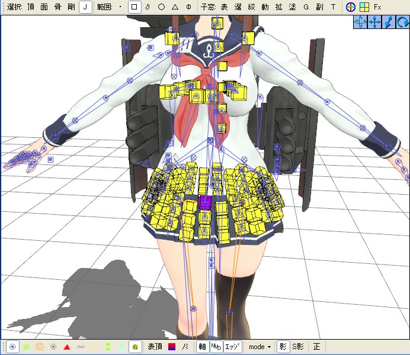Toggle the orange hatched mesh display icon
Screen dimensions: 410x355
(40, 347)
